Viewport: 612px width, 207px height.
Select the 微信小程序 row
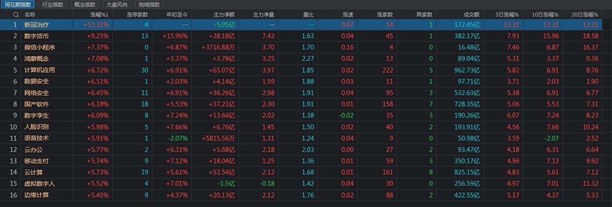[x=301, y=47]
